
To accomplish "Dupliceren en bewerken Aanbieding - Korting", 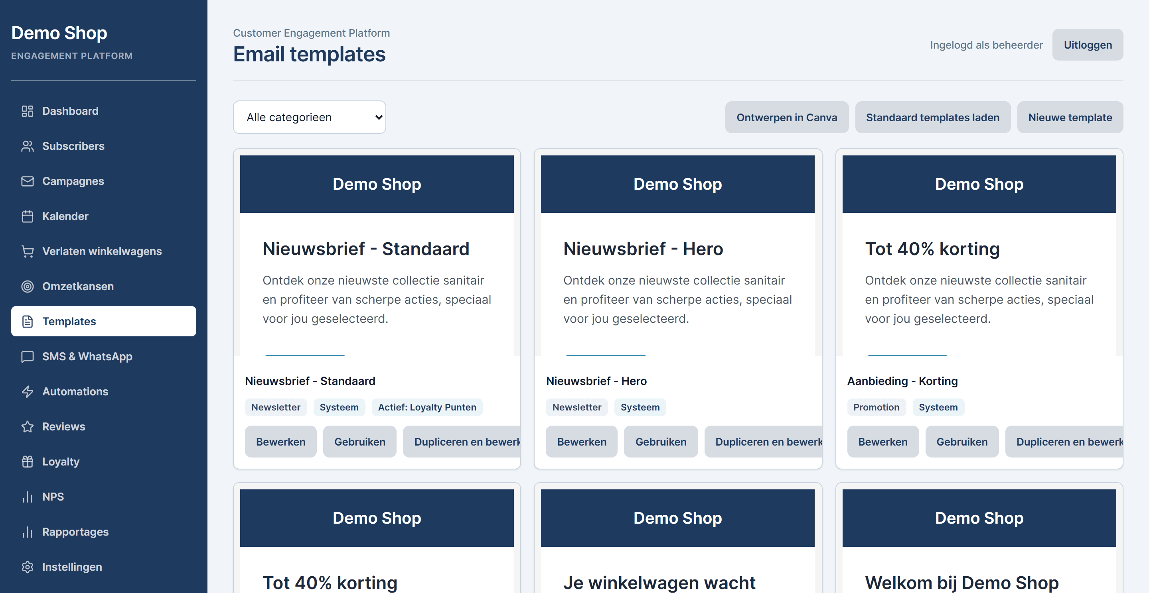I will [x=1064, y=442].
